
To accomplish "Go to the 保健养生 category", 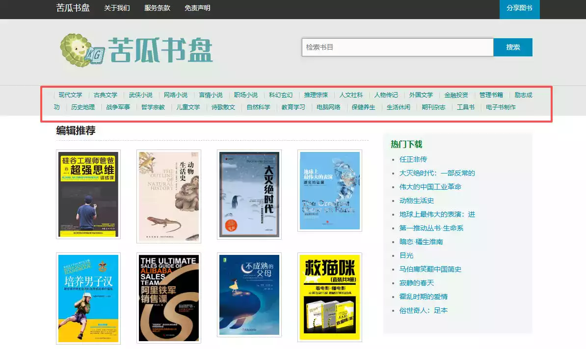I will tap(363, 107).
